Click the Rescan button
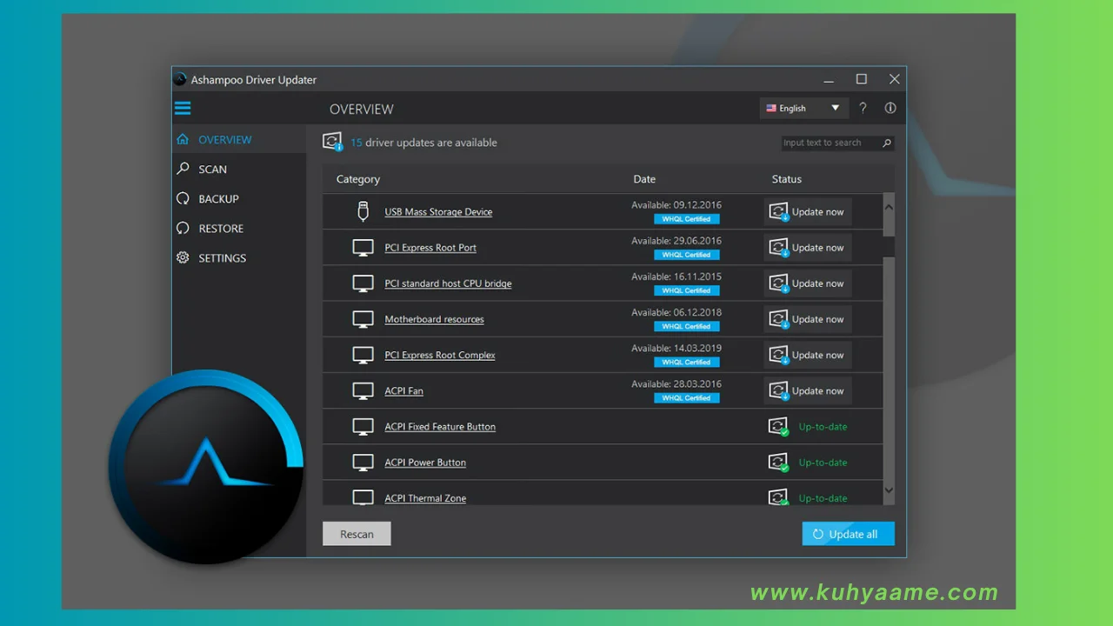 [x=357, y=534]
